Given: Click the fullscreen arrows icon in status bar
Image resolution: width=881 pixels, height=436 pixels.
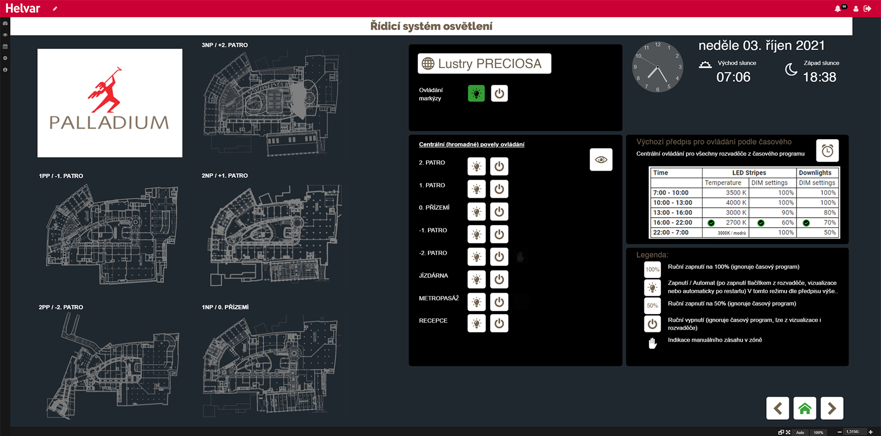Looking at the screenshot, I should (x=788, y=432).
